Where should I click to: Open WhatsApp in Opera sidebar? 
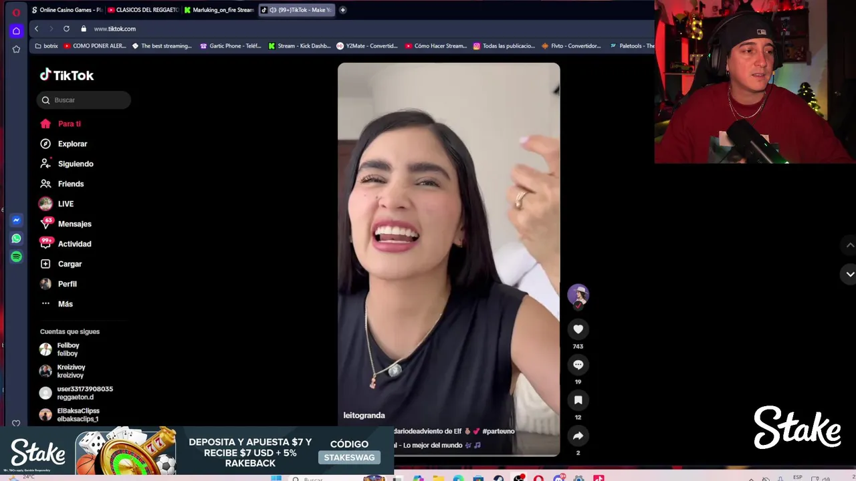coord(16,238)
